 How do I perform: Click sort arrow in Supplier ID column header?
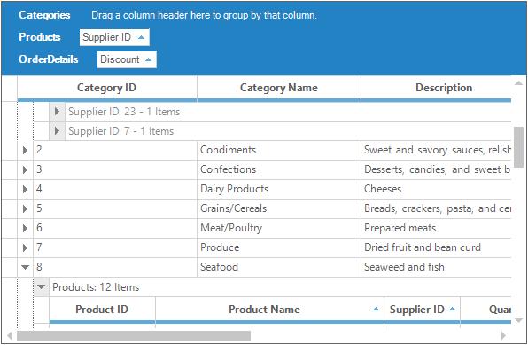pos(452,309)
